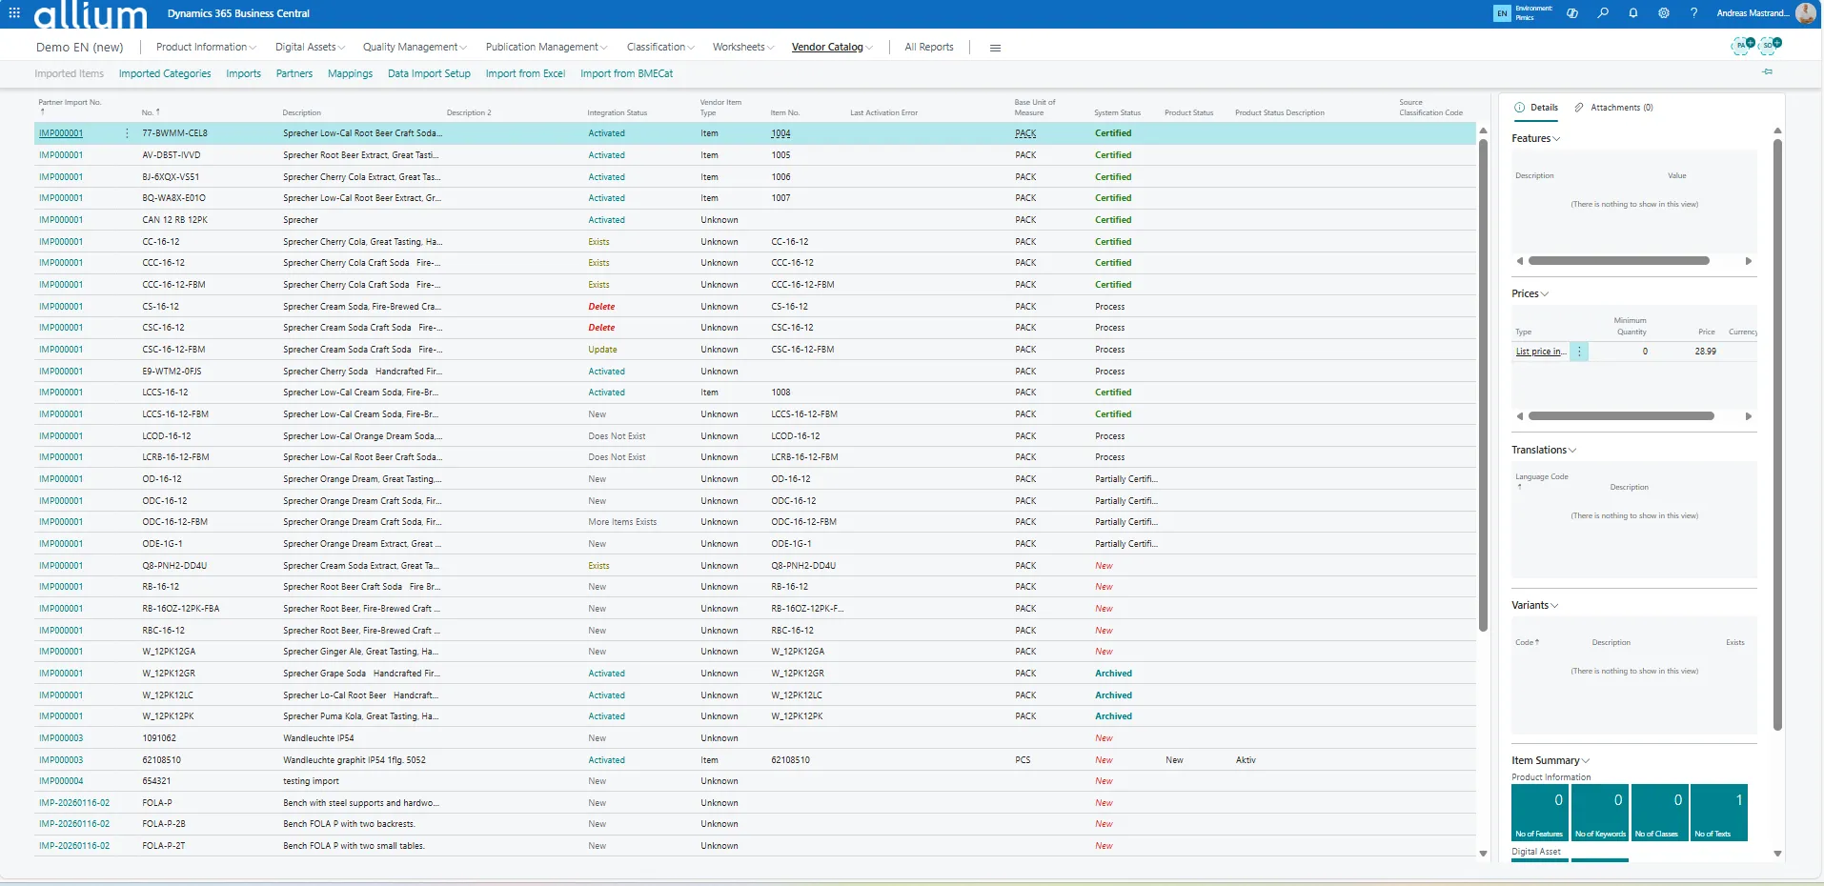Collapse the Translations section
This screenshot has height=886, width=1824.
1543,450
